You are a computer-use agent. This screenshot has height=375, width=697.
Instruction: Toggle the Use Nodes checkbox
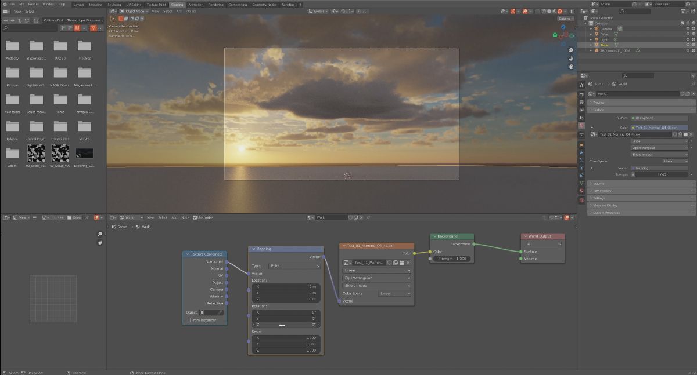[195, 217]
